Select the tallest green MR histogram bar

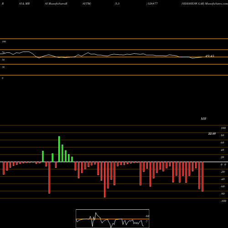(x=59, y=149)
